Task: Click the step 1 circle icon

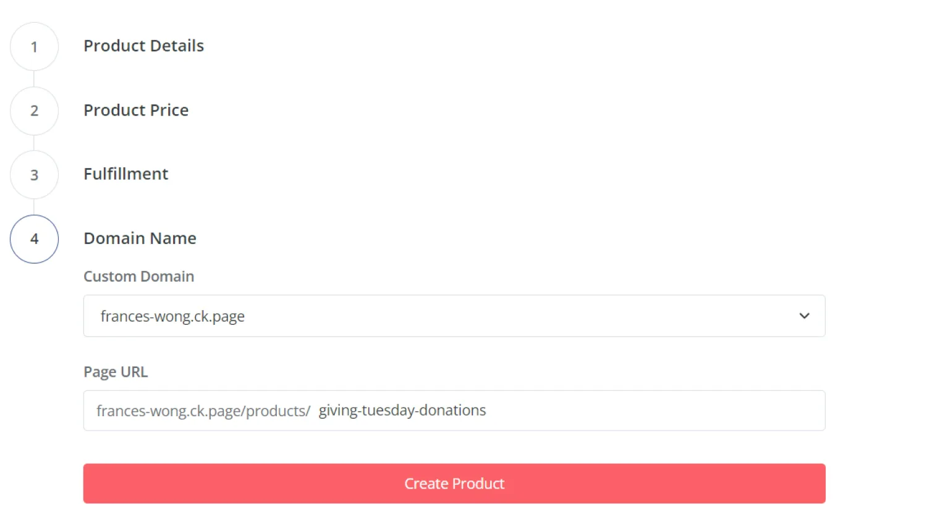Action: (x=34, y=46)
